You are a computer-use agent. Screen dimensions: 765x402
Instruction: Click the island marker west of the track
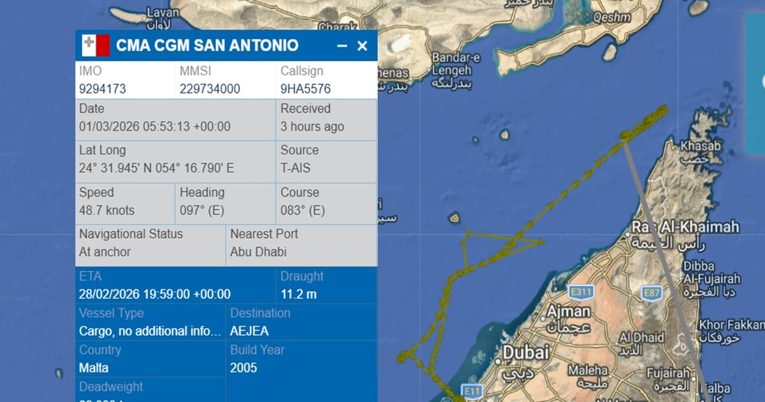click(454, 219)
